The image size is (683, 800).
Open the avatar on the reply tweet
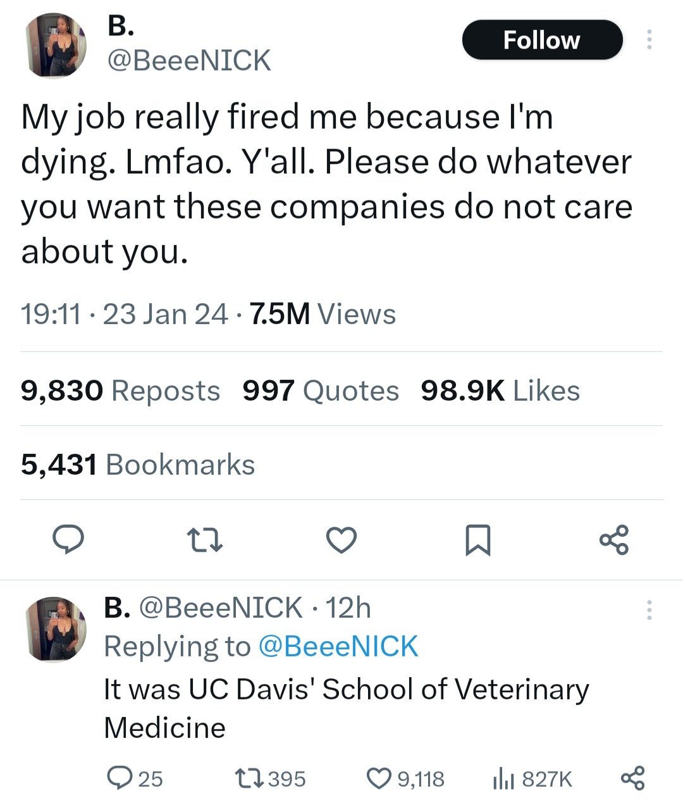pos(56,629)
